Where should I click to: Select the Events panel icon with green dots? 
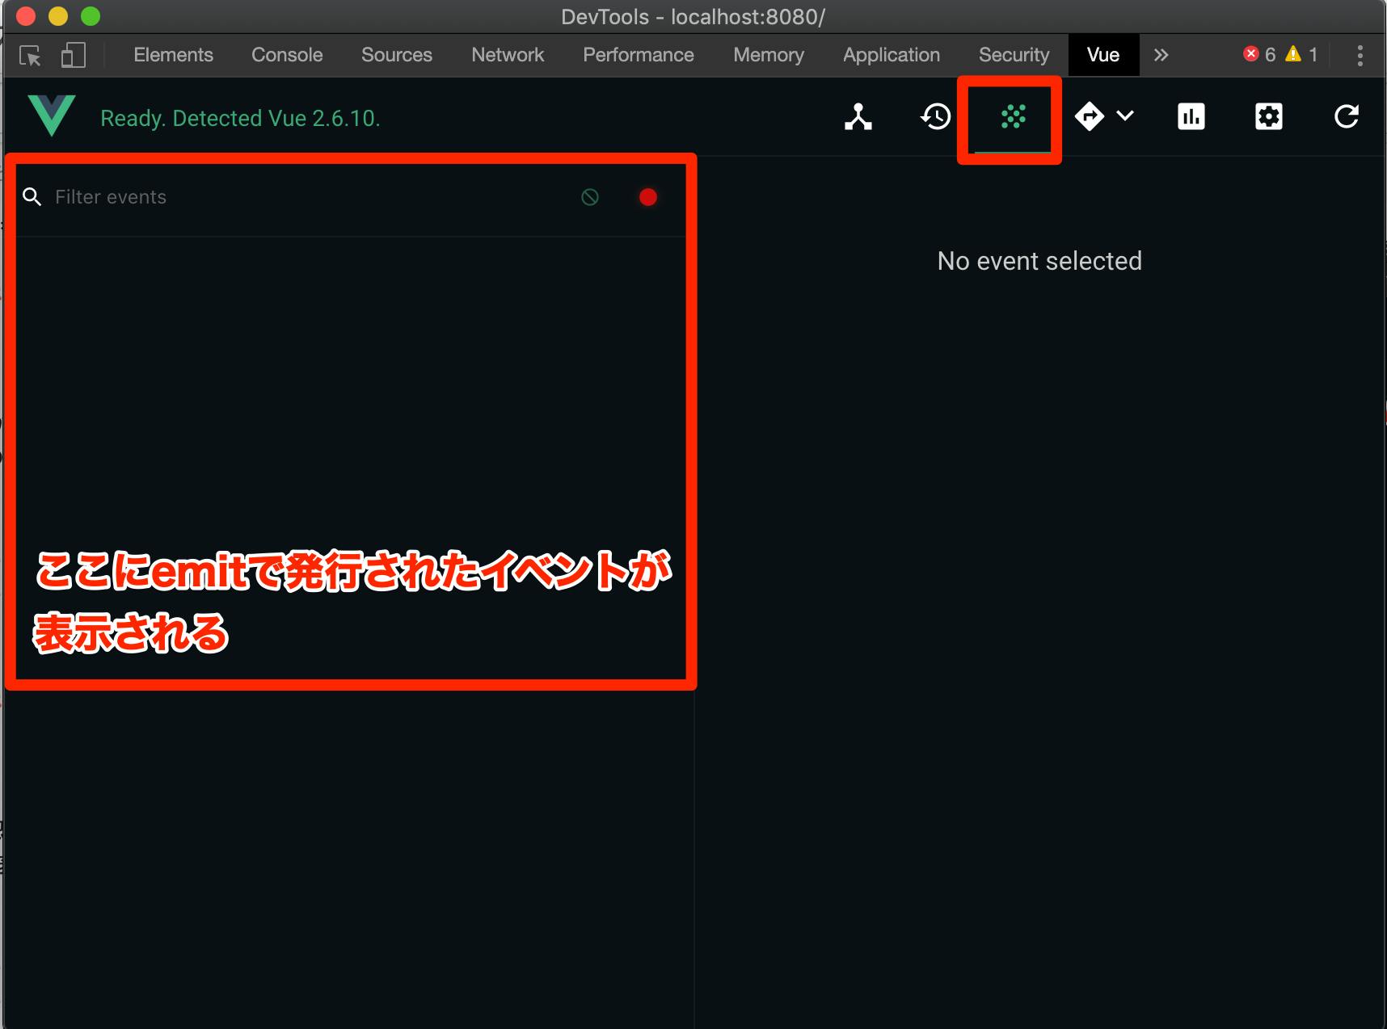pos(1010,116)
